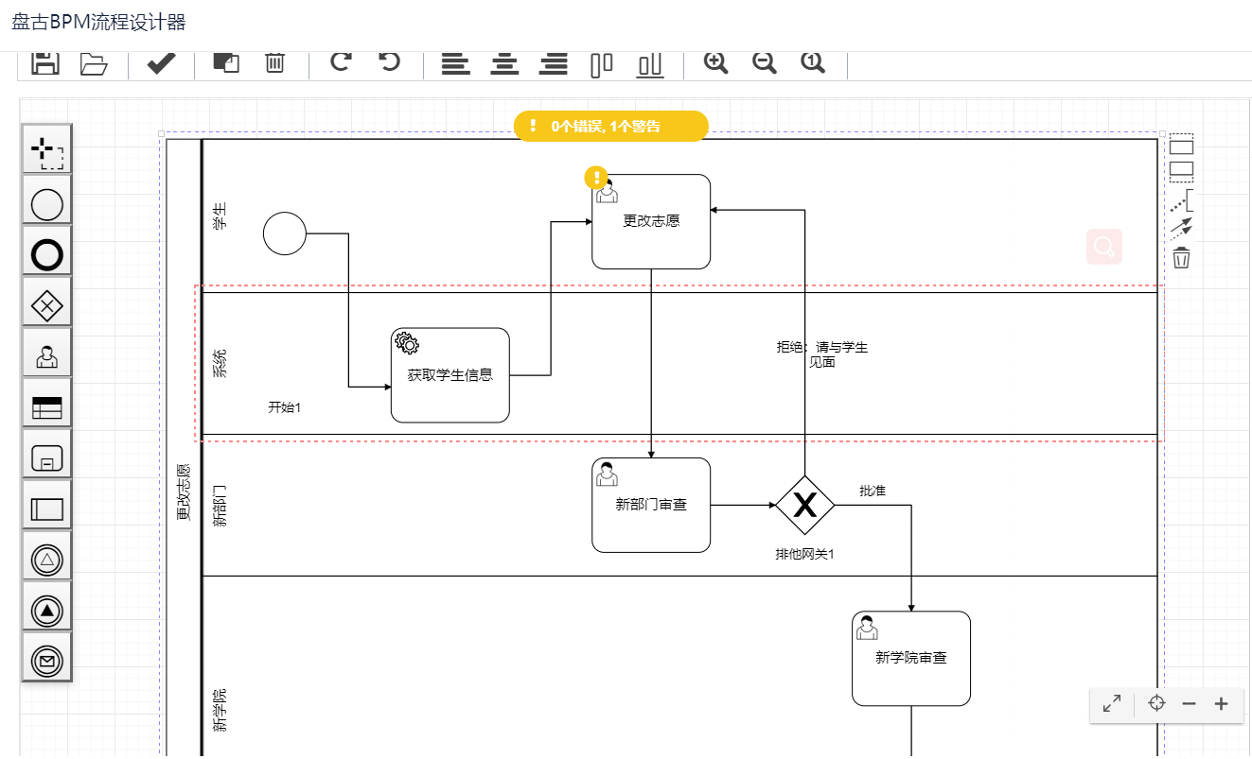Add text annotation from context pad
1252x759 pixels.
click(x=1181, y=200)
